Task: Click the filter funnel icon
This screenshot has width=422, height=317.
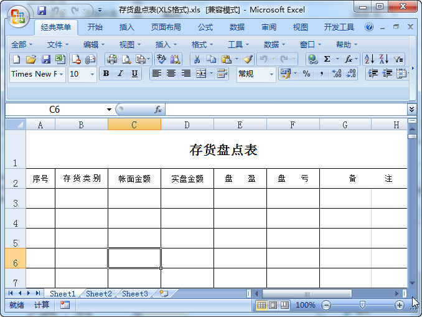Action: 398,59
